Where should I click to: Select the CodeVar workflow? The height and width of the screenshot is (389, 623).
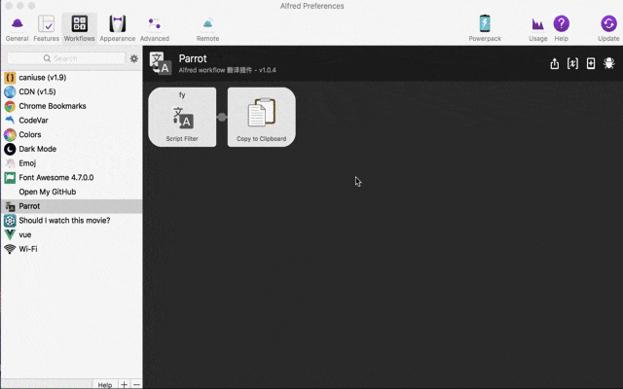[x=71, y=121]
